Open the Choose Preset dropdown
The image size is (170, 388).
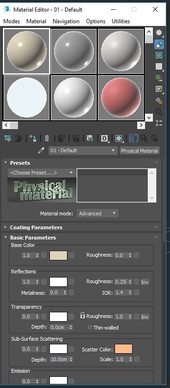(x=42, y=173)
